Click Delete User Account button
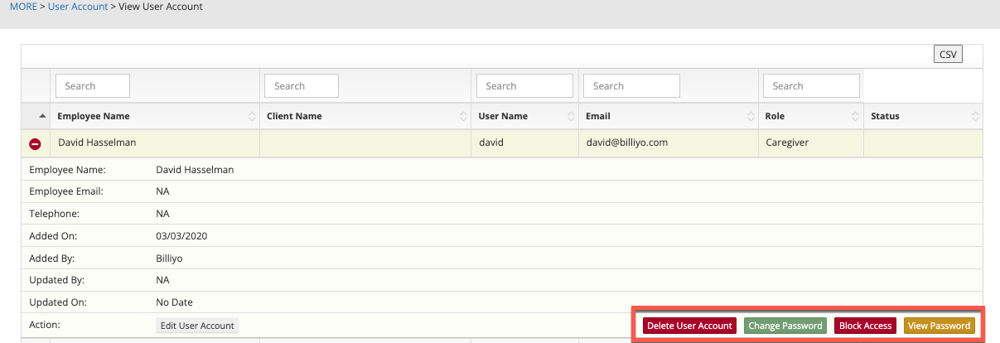 pos(689,326)
